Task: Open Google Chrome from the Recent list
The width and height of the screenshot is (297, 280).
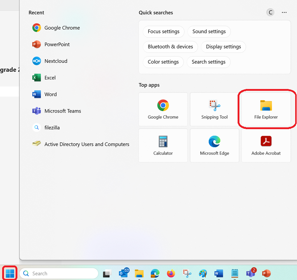Action: (x=56, y=28)
